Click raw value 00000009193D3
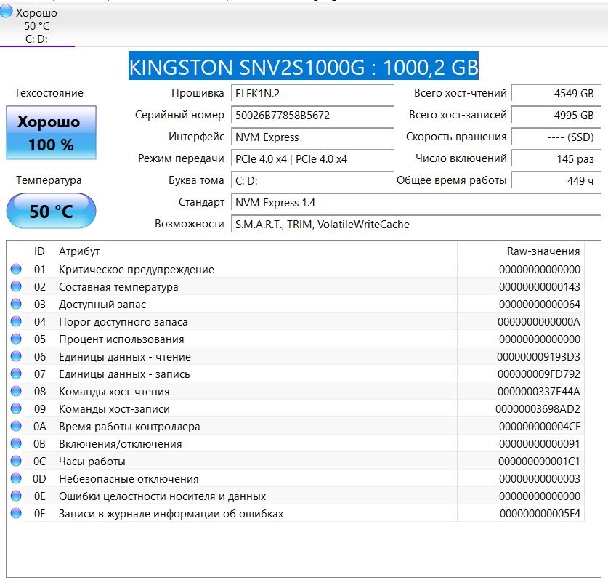Screen dimensions: 608x580 pyautogui.click(x=538, y=357)
